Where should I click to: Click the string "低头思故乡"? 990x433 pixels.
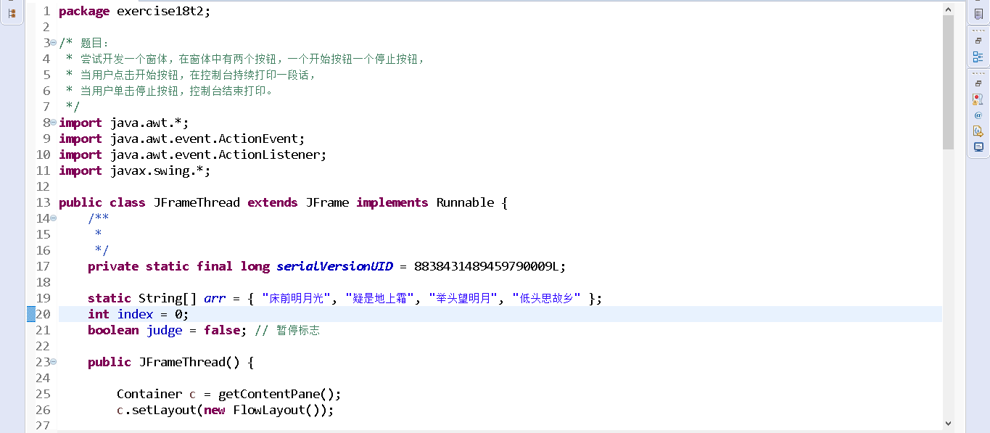click(x=547, y=298)
